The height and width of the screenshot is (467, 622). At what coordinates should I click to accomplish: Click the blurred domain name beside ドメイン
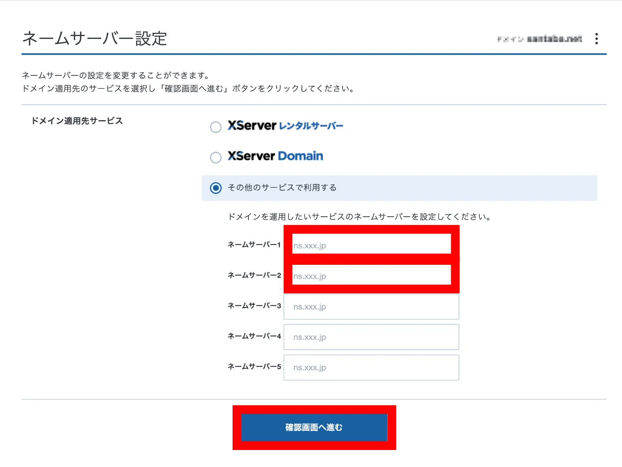tap(554, 39)
